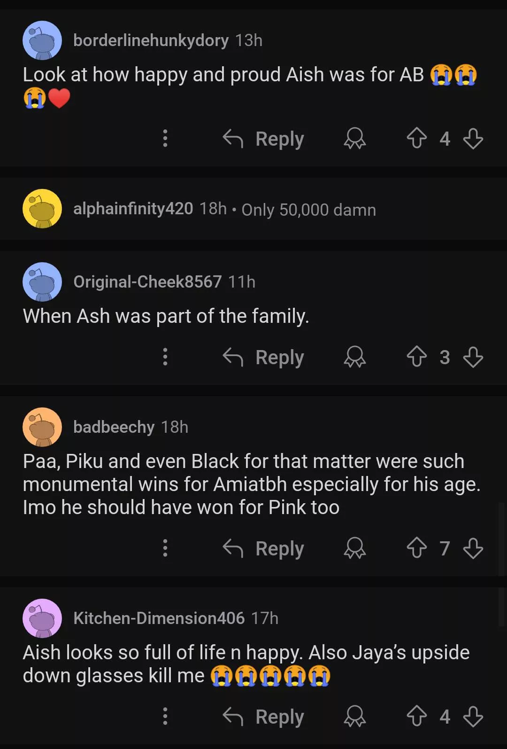Give award to borderlinehunkydory's comment

pos(354,139)
